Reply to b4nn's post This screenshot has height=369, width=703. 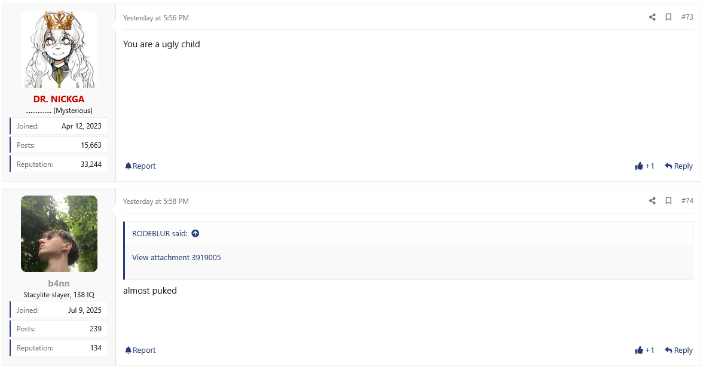tap(679, 350)
